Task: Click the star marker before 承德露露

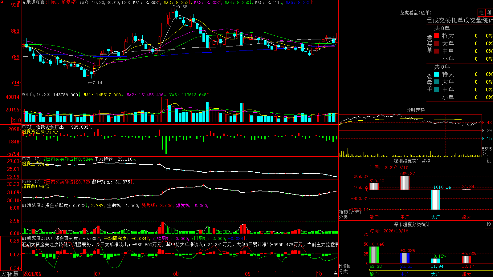Action: pyautogui.click(x=24, y=2)
